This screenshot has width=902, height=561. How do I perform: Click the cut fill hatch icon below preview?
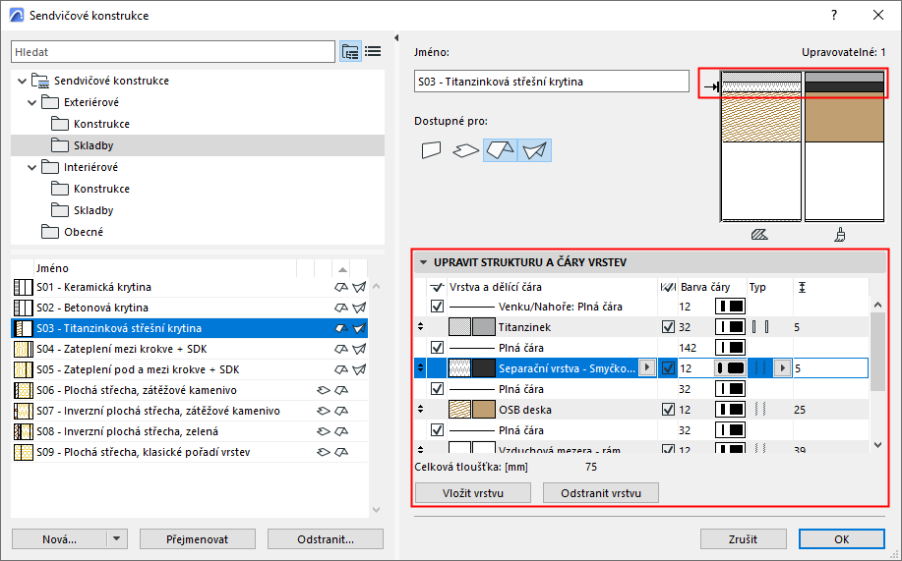[x=759, y=235]
